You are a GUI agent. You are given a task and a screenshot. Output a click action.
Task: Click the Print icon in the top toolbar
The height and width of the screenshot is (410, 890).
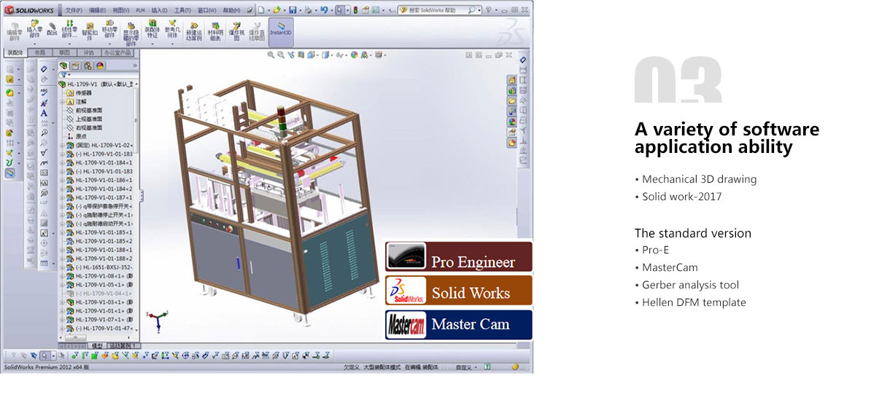[308, 10]
